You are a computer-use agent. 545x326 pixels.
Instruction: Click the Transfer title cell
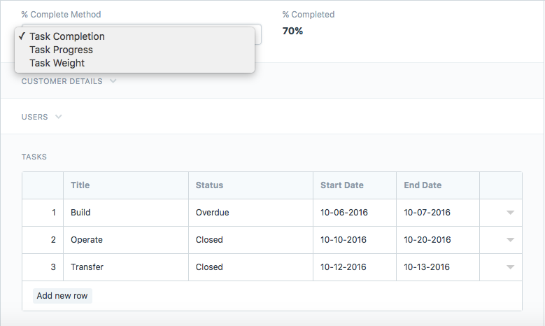(125, 267)
